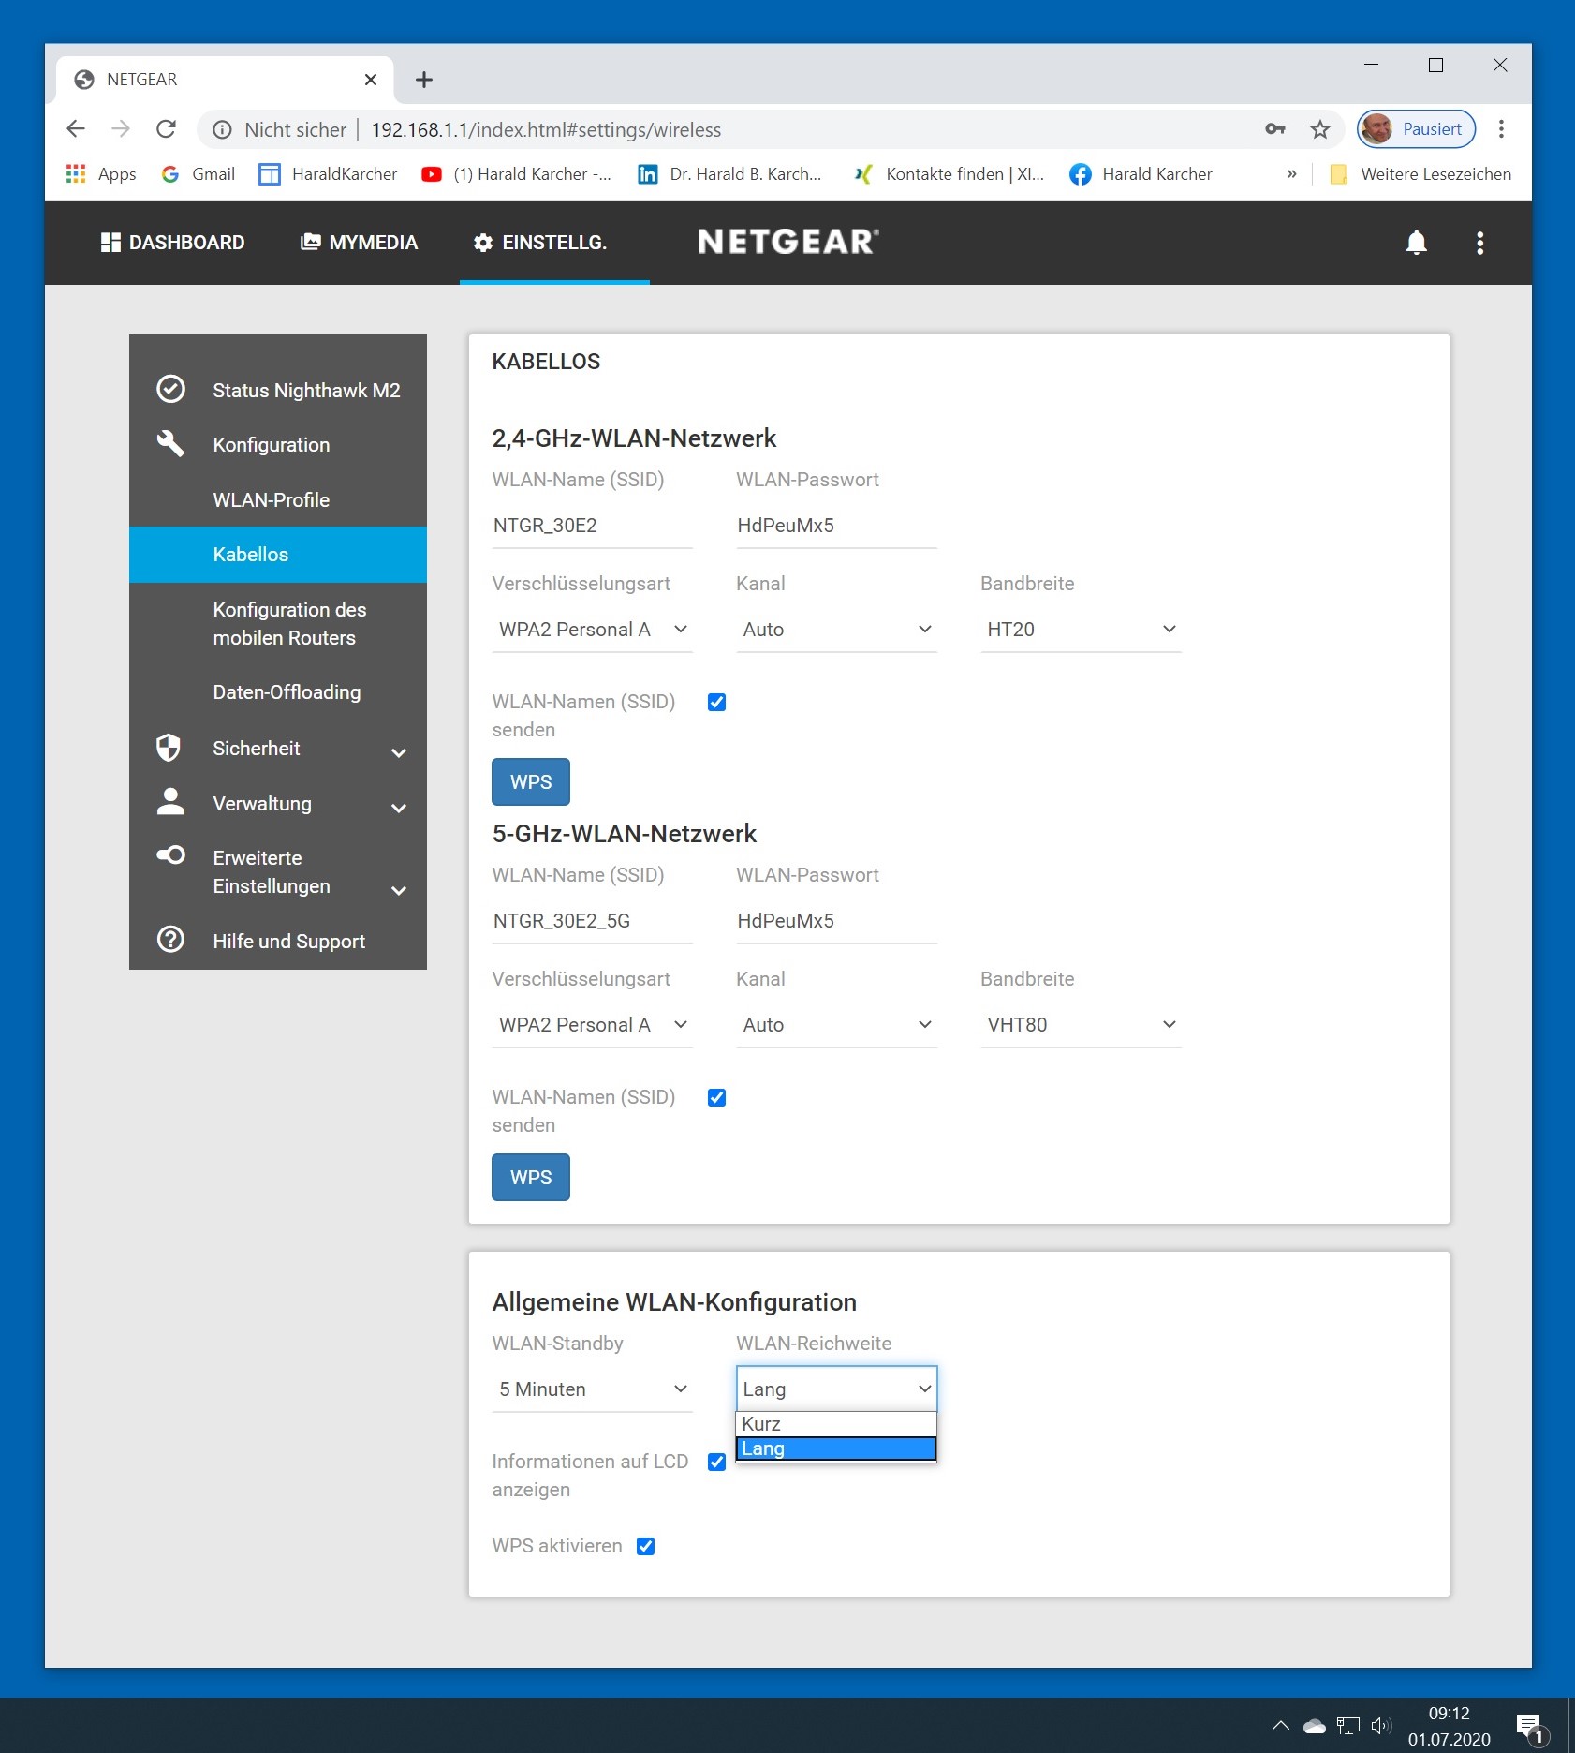The image size is (1575, 1753).
Task: Click the saved passwords key icon
Action: pyautogui.click(x=1274, y=129)
